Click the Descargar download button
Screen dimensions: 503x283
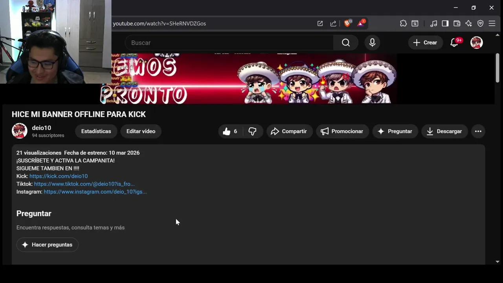(x=444, y=131)
